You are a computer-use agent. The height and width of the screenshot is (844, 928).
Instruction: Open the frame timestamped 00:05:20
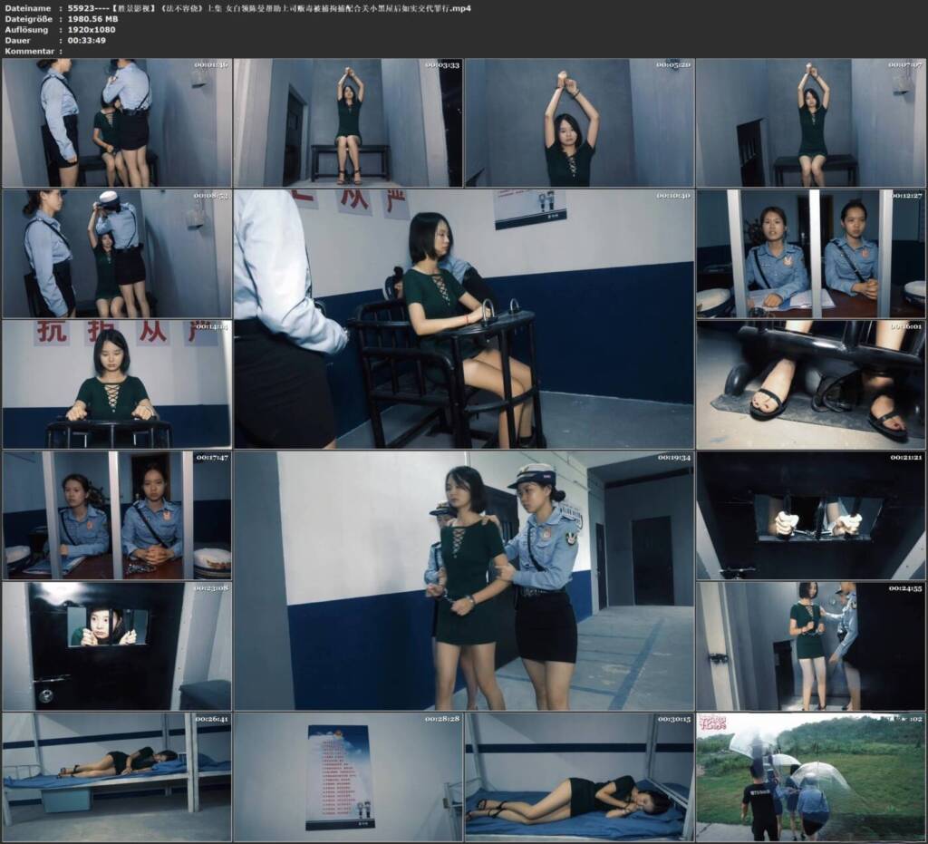tap(579, 122)
